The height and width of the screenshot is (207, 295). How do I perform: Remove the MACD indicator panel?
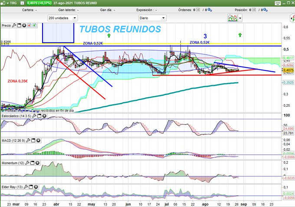pyautogui.click(x=38, y=140)
